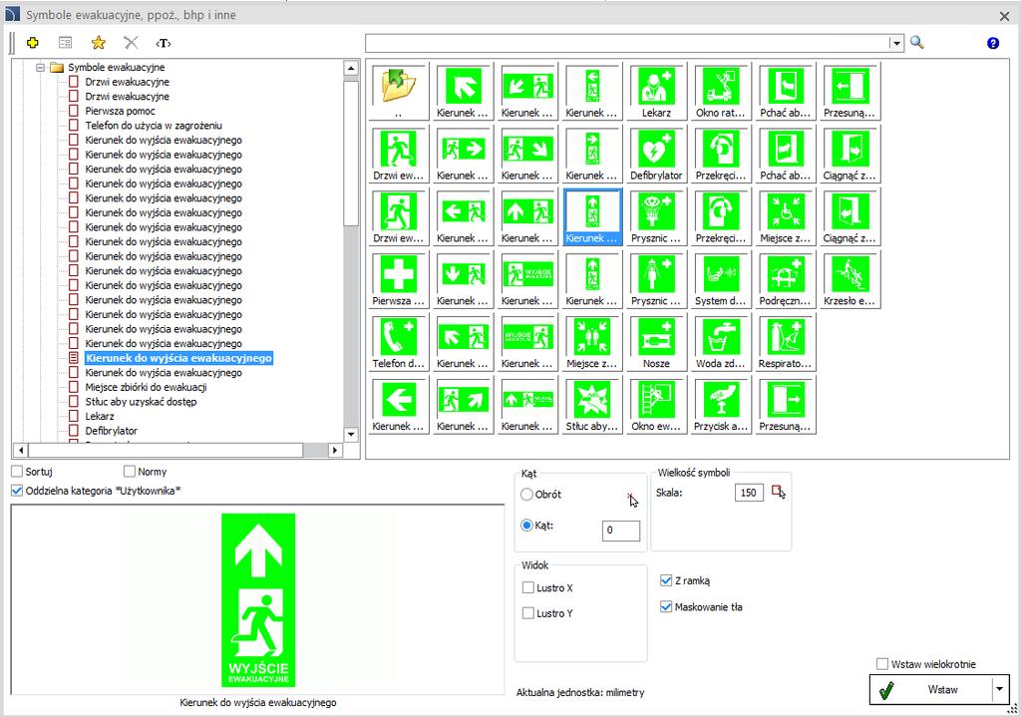Click the tree's scroll up arrow
1021x717 pixels.
click(351, 69)
